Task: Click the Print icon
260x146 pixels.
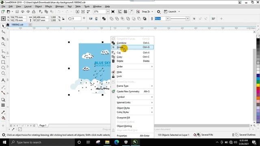Action: [34, 12]
